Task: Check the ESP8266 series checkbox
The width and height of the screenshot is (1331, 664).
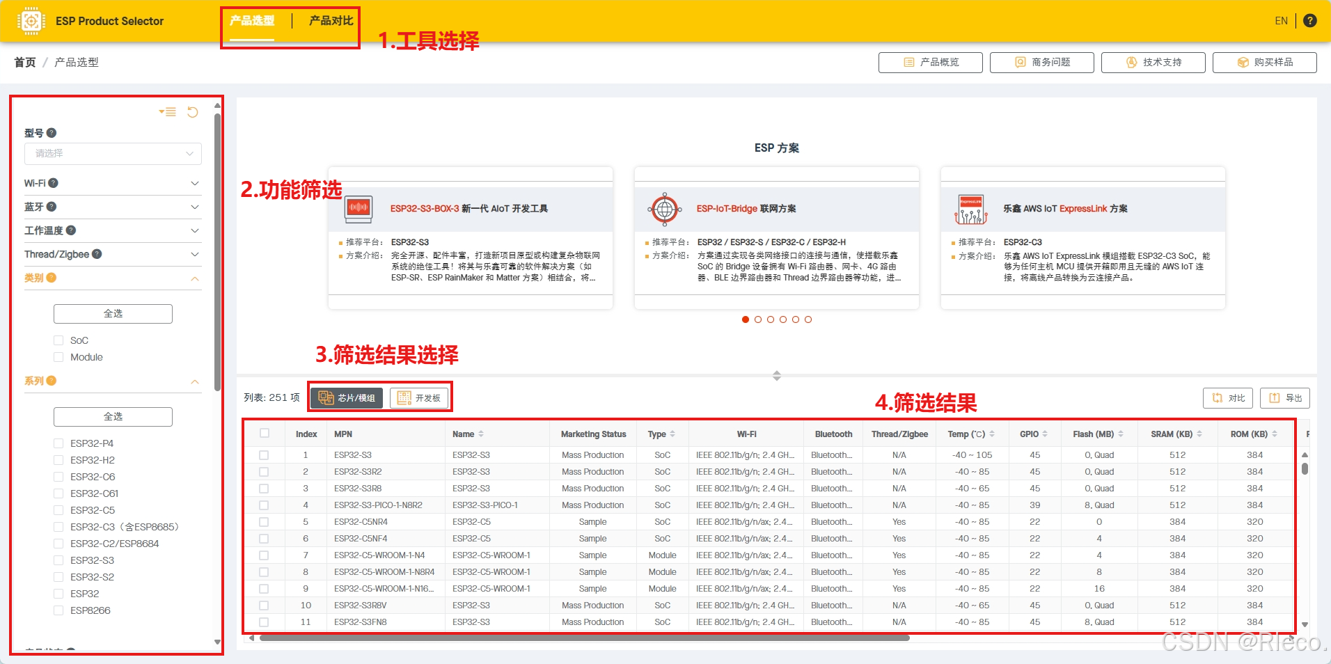Action: tap(58, 610)
